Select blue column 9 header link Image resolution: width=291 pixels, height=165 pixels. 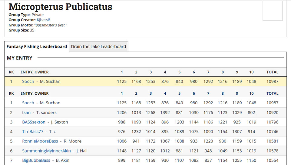click(237, 93)
